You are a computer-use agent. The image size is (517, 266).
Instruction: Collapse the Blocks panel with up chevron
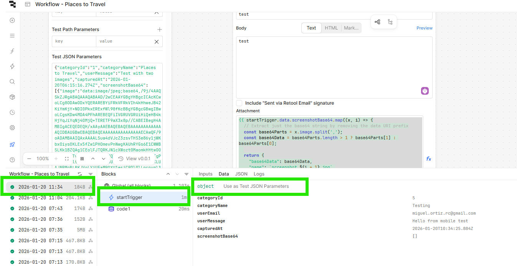tap(168, 174)
